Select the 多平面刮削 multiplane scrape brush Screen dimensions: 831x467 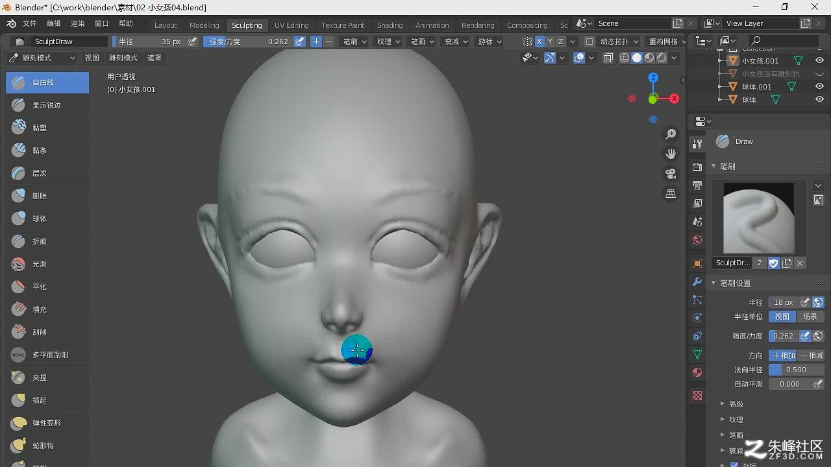[x=47, y=355]
